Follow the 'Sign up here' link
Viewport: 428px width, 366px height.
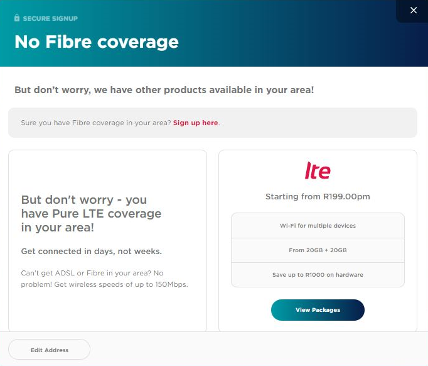(x=196, y=123)
